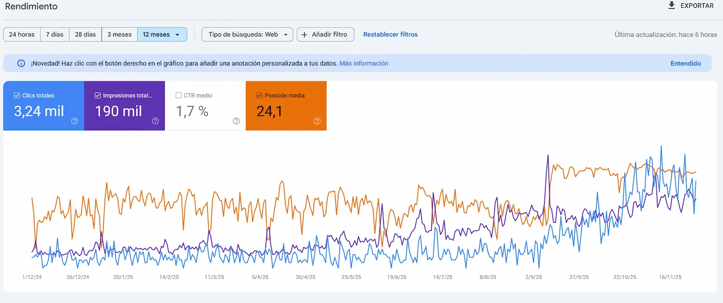This screenshot has width=723, height=303.
Task: Click help icon on Impresiones totales card
Action: coord(155,121)
